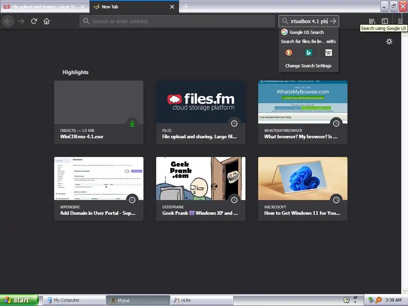Click 'How to Get Windows 11 for You...' title
This screenshot has width=408, height=306.
[302, 213]
